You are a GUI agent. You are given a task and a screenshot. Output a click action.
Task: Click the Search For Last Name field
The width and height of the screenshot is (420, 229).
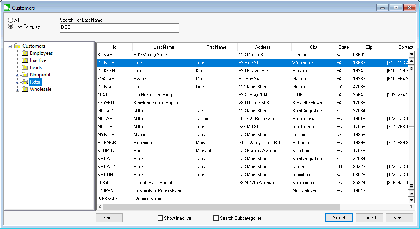[119, 28]
